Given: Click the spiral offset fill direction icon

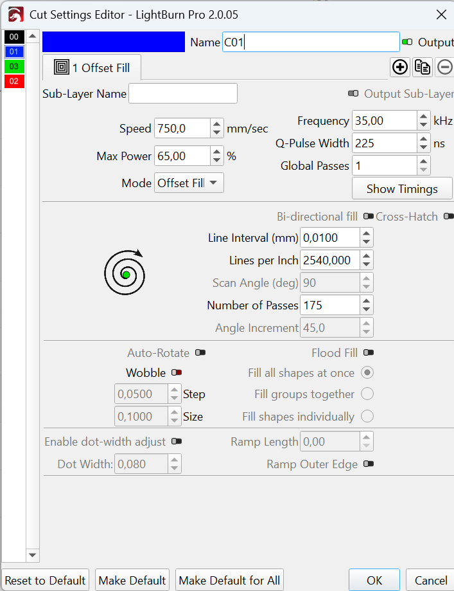Looking at the screenshot, I should click(125, 273).
